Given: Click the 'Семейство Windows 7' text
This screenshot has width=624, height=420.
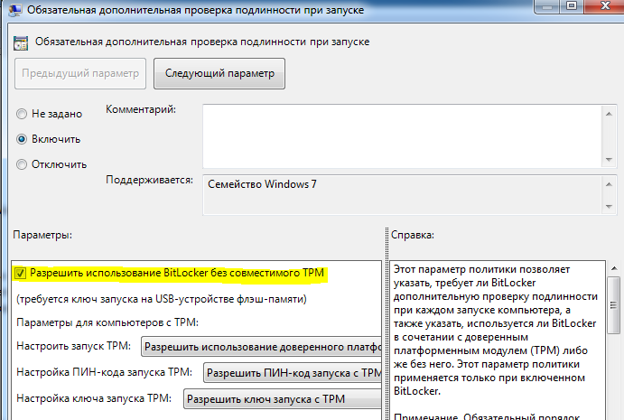Looking at the screenshot, I should [262, 184].
